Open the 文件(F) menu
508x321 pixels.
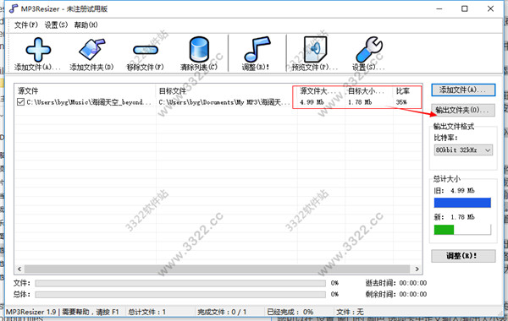pos(26,24)
